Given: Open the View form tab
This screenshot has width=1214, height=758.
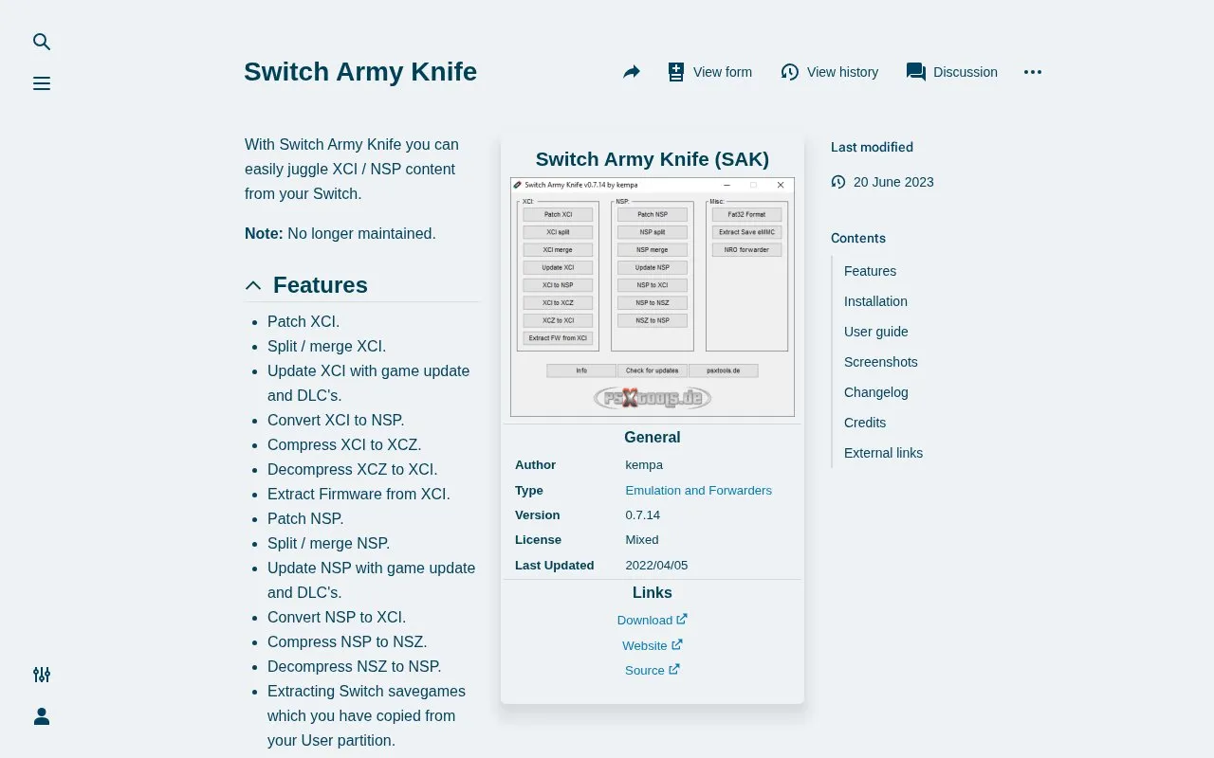Looking at the screenshot, I should click(709, 72).
